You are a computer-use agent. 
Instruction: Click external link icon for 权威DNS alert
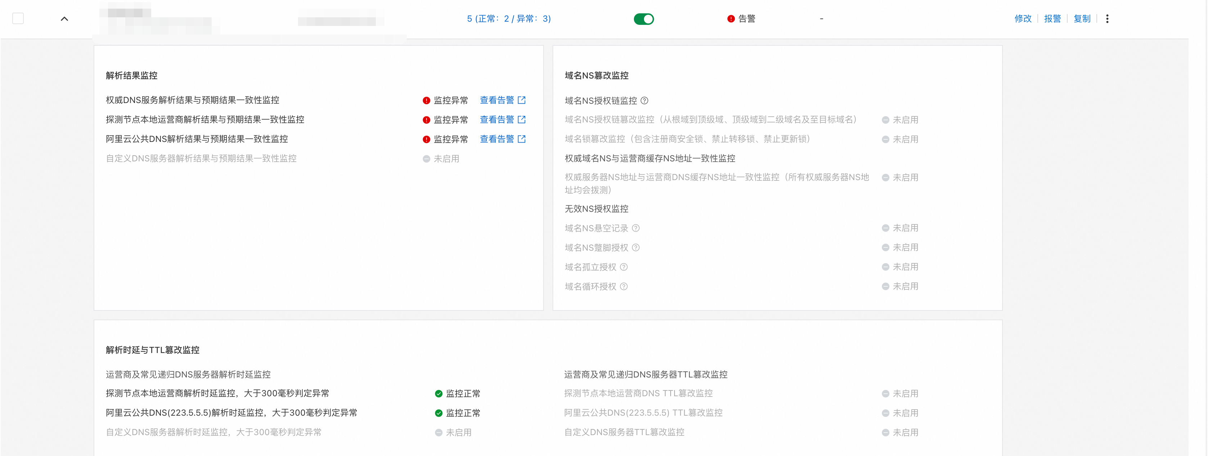[x=522, y=100]
